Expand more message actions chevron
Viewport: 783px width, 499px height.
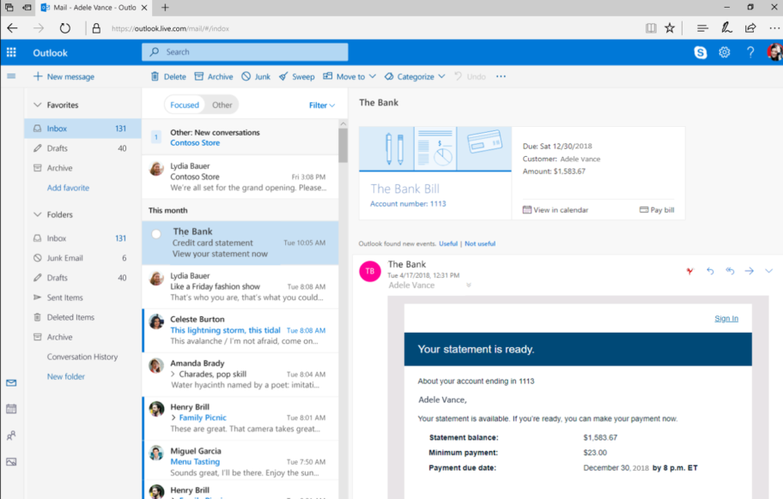[768, 271]
